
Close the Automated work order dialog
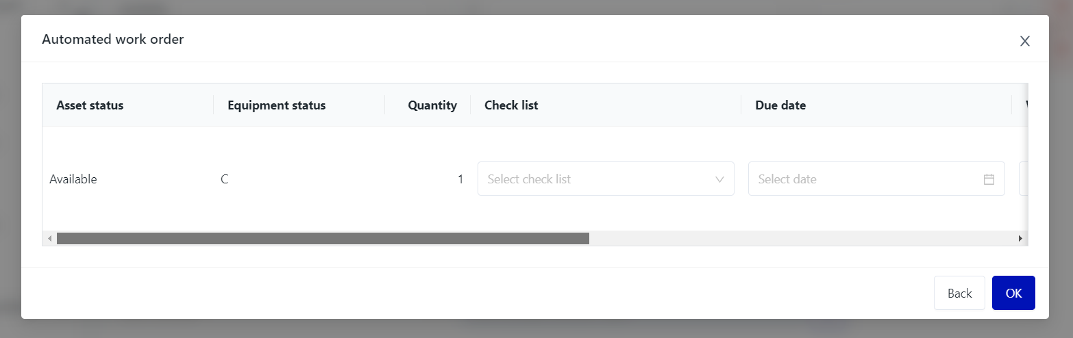(x=1024, y=41)
